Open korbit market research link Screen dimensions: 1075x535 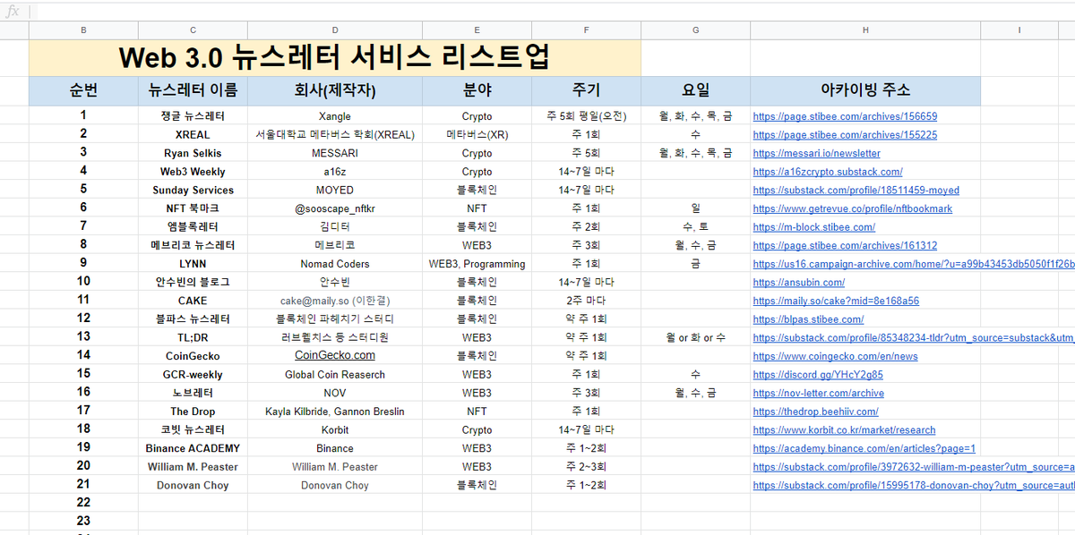[844, 430]
